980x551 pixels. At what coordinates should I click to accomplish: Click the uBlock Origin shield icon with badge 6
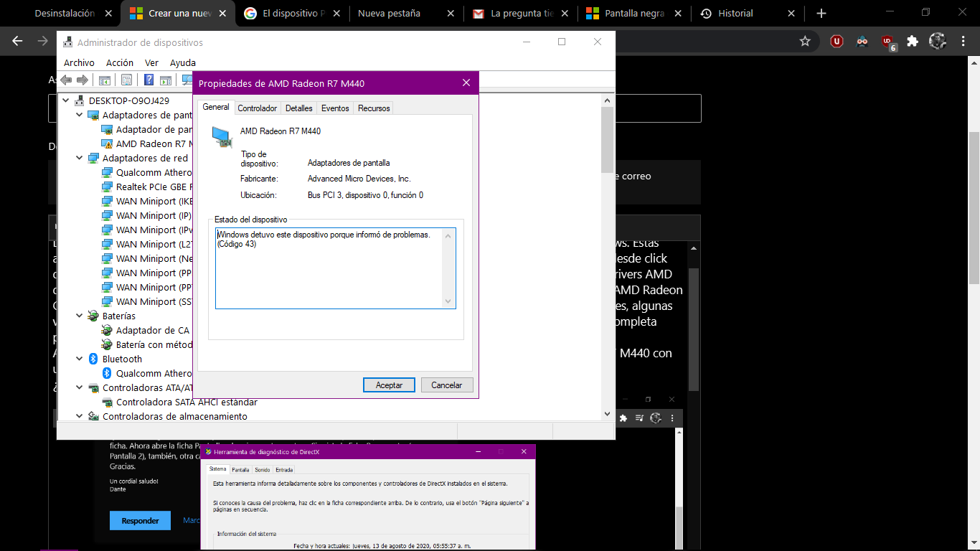(888, 42)
